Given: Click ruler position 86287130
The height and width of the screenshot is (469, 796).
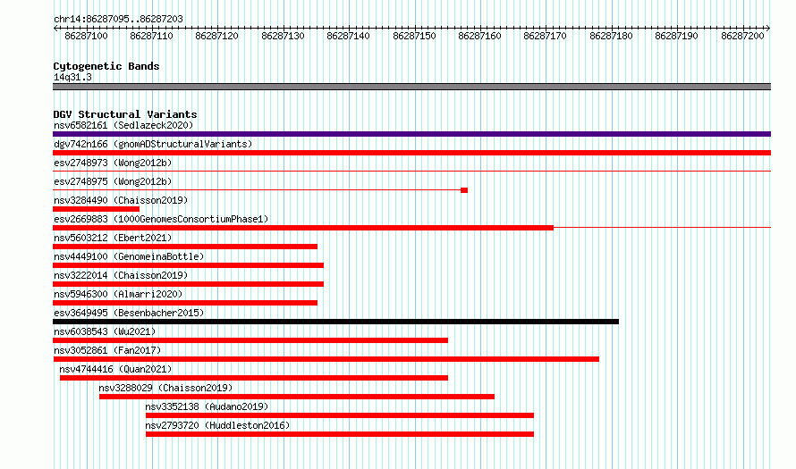Looking at the screenshot, I should pos(283,36).
